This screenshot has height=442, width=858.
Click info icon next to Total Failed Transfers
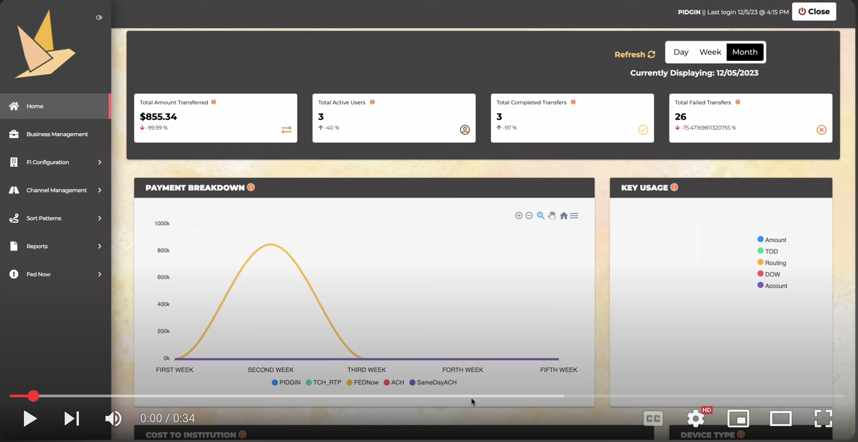click(x=738, y=102)
